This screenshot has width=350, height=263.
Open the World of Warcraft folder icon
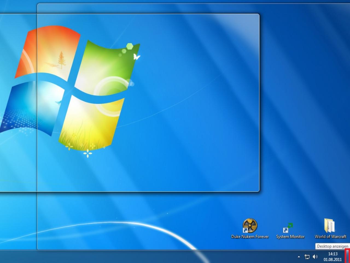(x=329, y=226)
